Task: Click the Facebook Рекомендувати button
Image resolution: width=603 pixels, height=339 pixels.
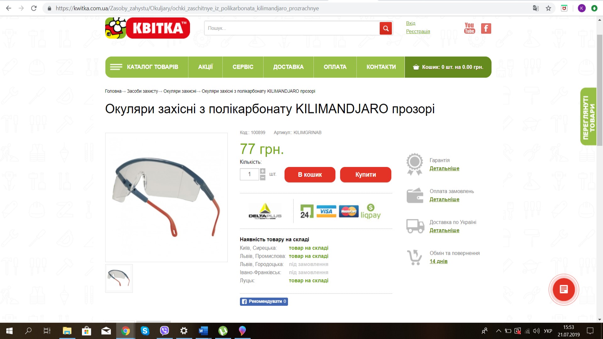Action: pos(264,301)
